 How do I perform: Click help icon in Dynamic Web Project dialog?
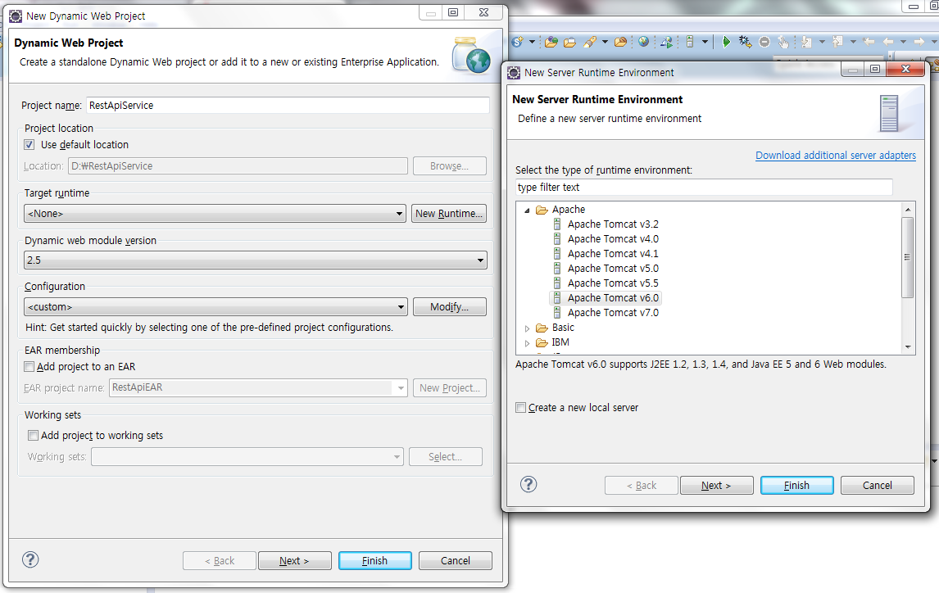tap(30, 560)
